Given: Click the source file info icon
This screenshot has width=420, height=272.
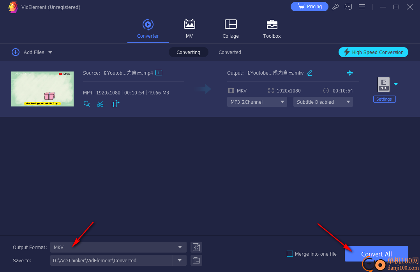Looking at the screenshot, I should click(x=159, y=73).
